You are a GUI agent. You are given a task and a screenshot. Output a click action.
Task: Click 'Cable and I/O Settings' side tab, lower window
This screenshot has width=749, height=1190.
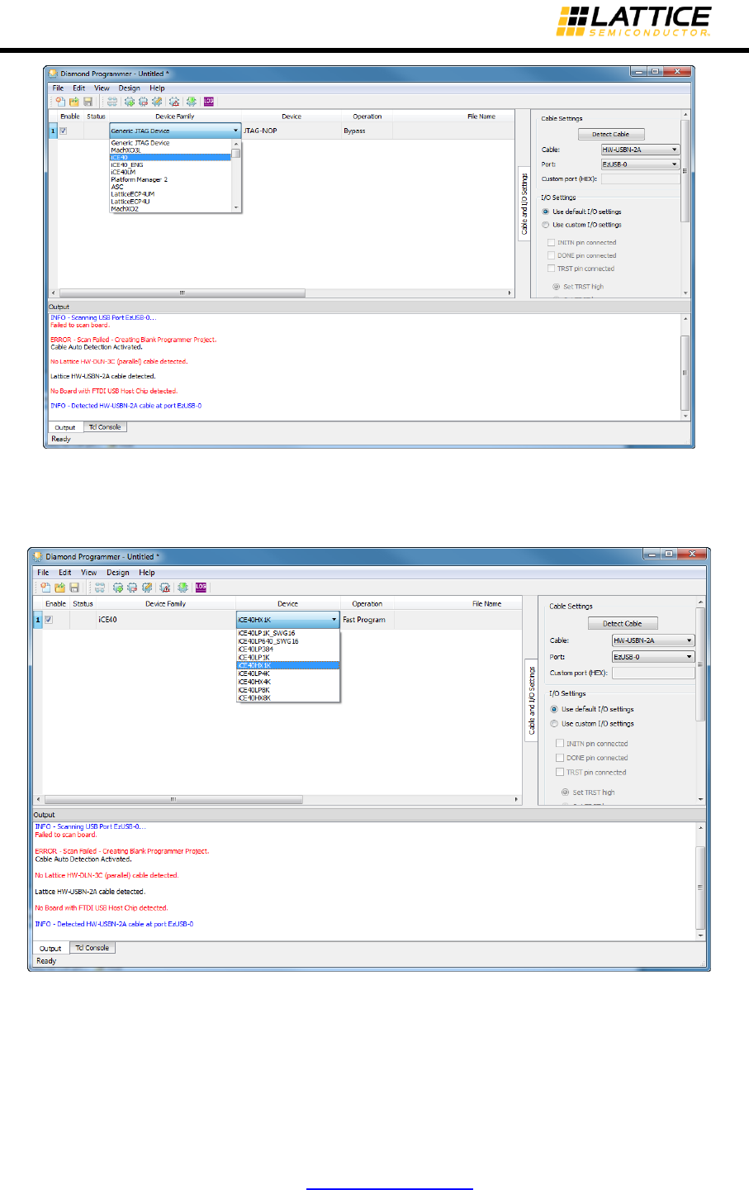click(x=532, y=700)
